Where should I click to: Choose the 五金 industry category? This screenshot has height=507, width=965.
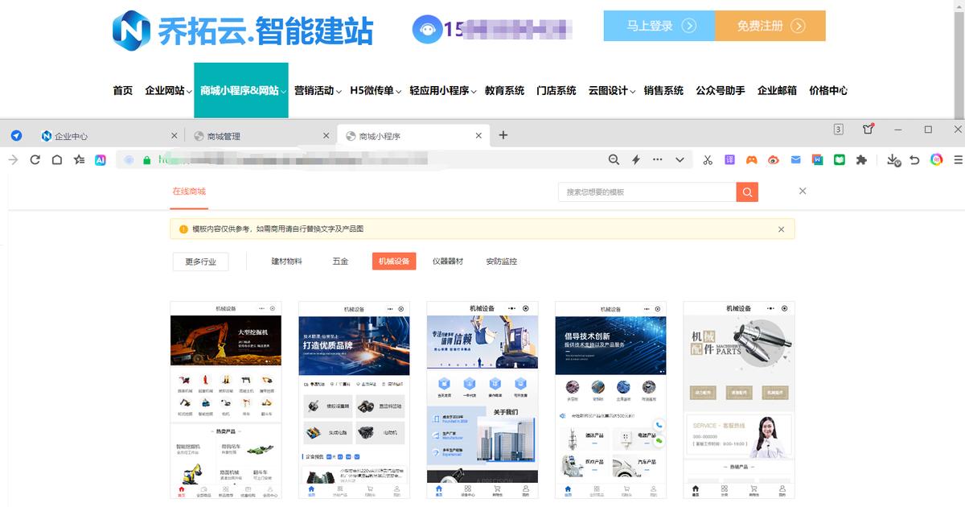[340, 262]
